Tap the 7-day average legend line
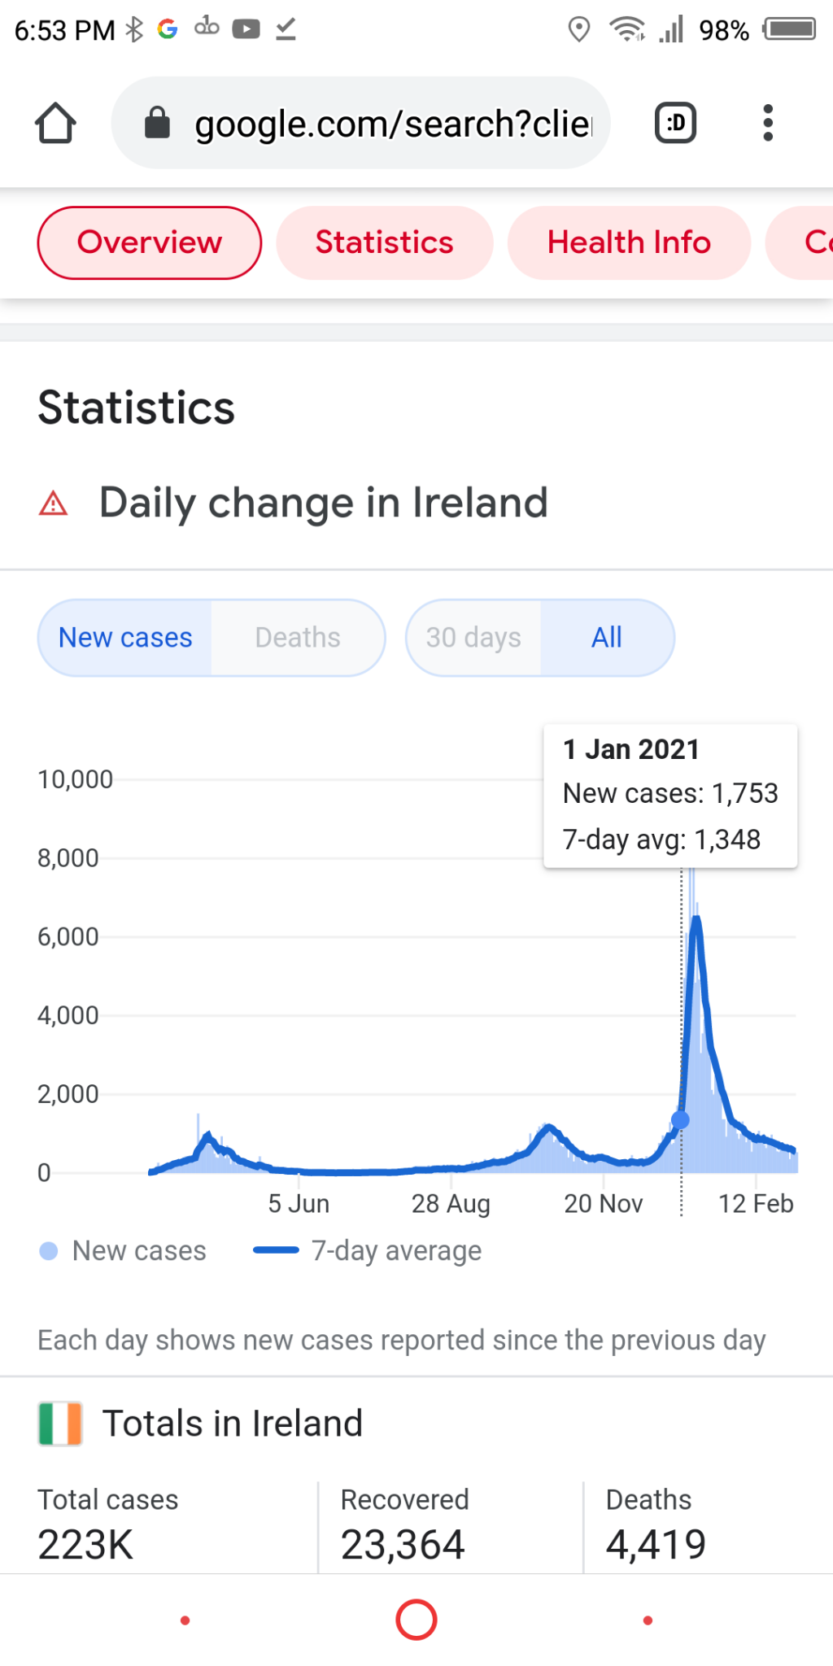 277,1250
